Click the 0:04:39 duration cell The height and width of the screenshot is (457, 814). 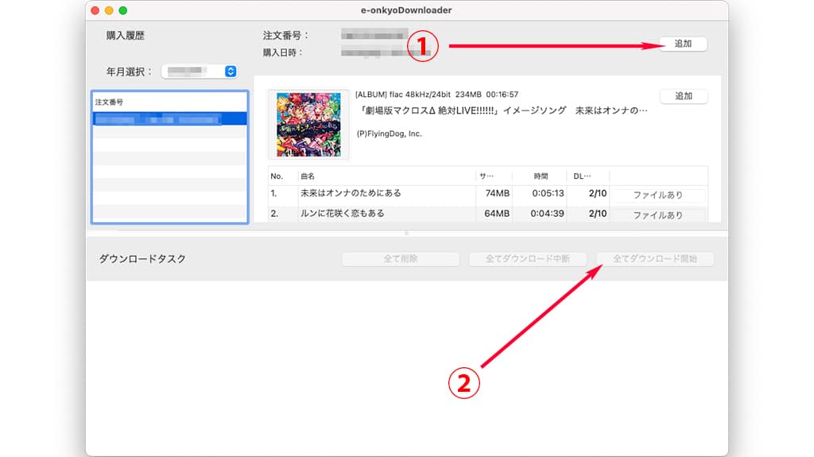click(x=547, y=214)
